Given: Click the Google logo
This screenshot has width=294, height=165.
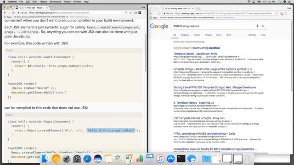Looking at the screenshot, I should (x=159, y=26).
